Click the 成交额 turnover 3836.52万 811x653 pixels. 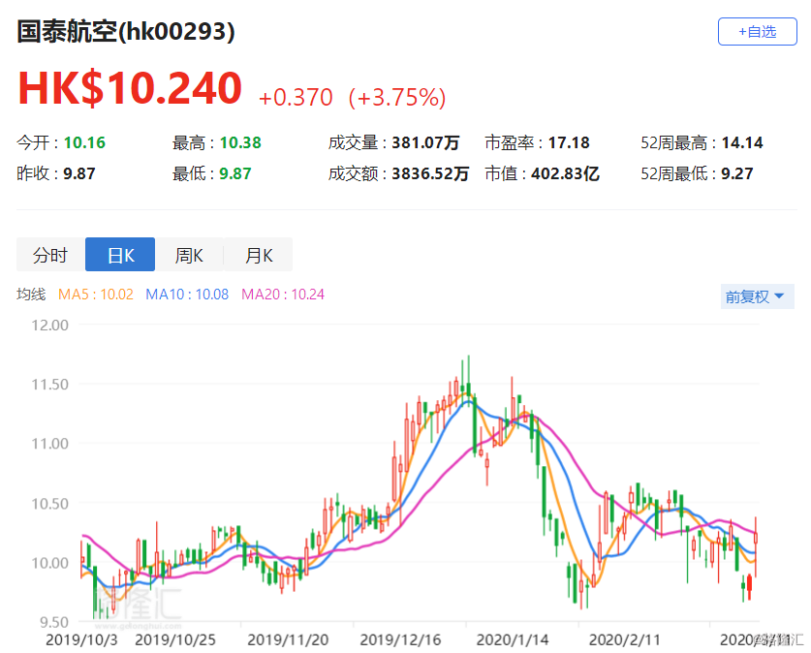430,173
